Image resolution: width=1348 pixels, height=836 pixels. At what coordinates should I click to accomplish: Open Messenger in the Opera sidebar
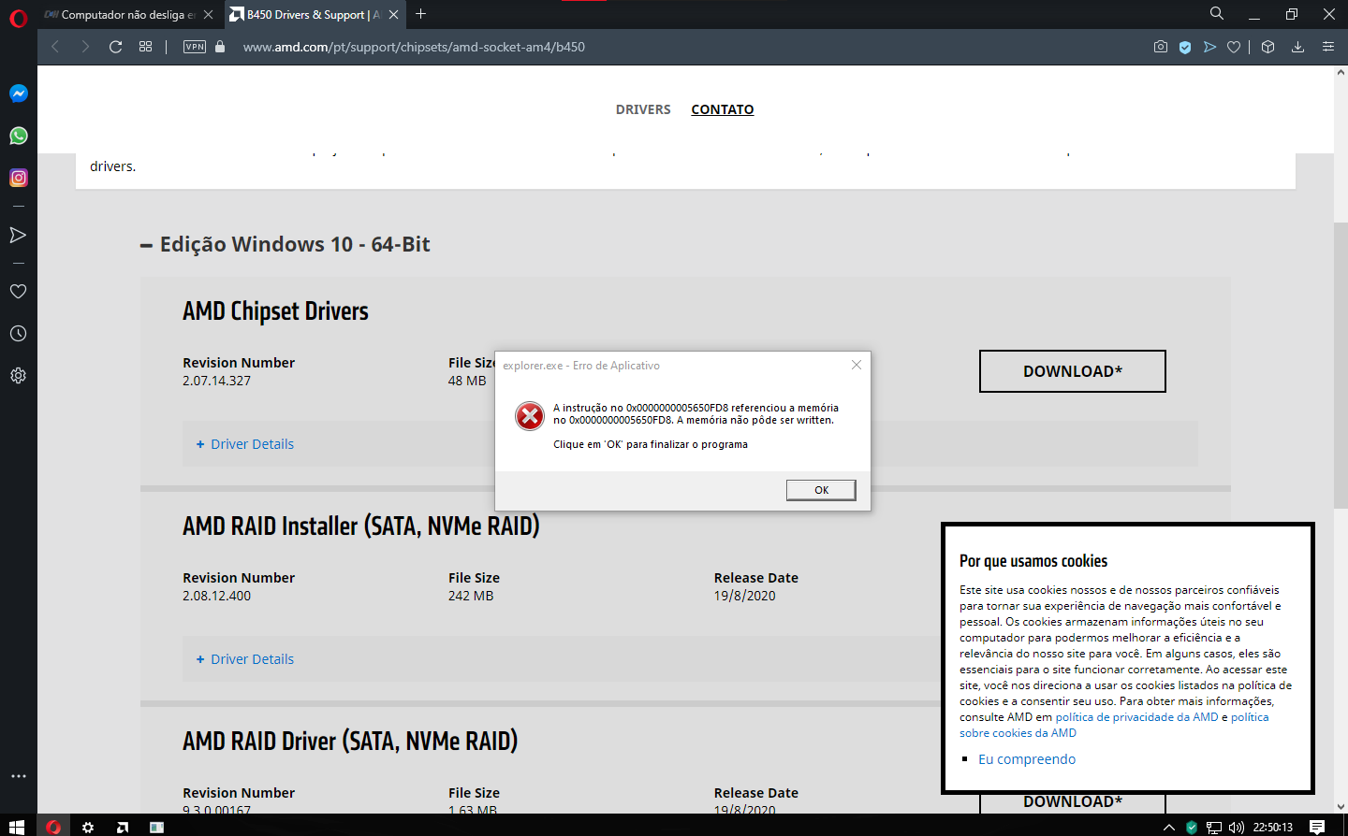click(19, 94)
